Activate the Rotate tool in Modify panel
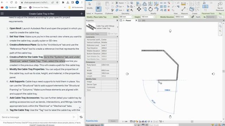This screenshot has height=126, width=225. tap(150, 9)
